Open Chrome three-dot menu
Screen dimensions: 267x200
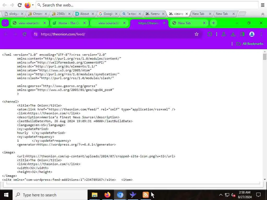pos(261,34)
